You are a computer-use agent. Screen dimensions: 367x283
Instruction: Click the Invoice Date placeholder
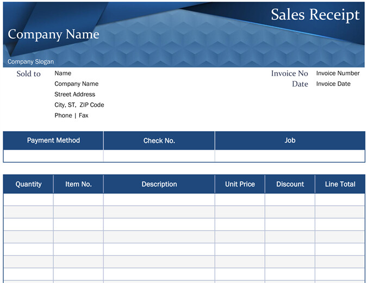pos(333,84)
